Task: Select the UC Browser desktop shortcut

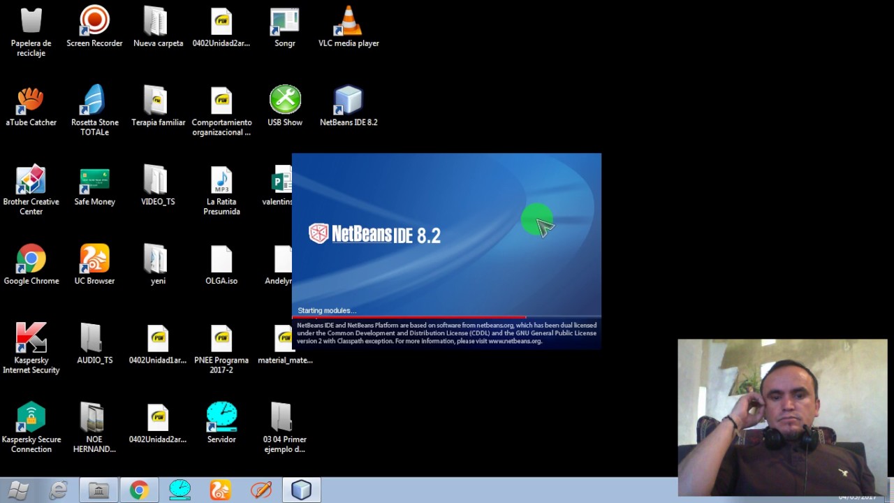Action: 94,265
